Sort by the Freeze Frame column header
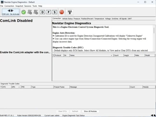Image resolution: width=156 pixels, height=117 pixels. coord(62,87)
